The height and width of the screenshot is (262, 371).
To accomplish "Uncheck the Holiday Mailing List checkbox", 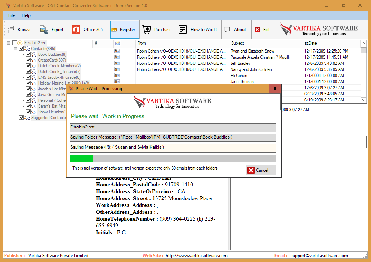I will point(28,83).
